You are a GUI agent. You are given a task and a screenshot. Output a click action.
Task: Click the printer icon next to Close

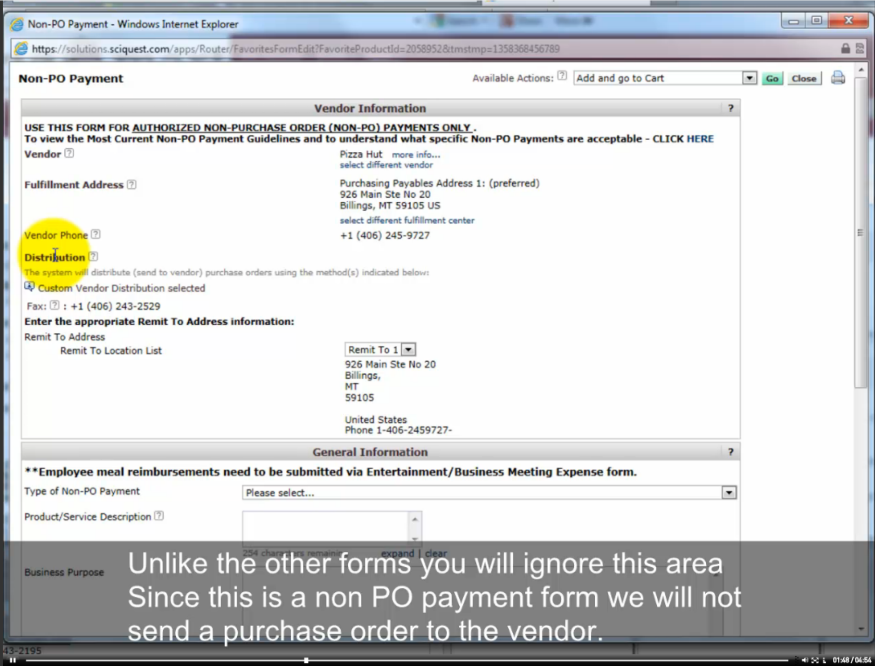tap(838, 78)
